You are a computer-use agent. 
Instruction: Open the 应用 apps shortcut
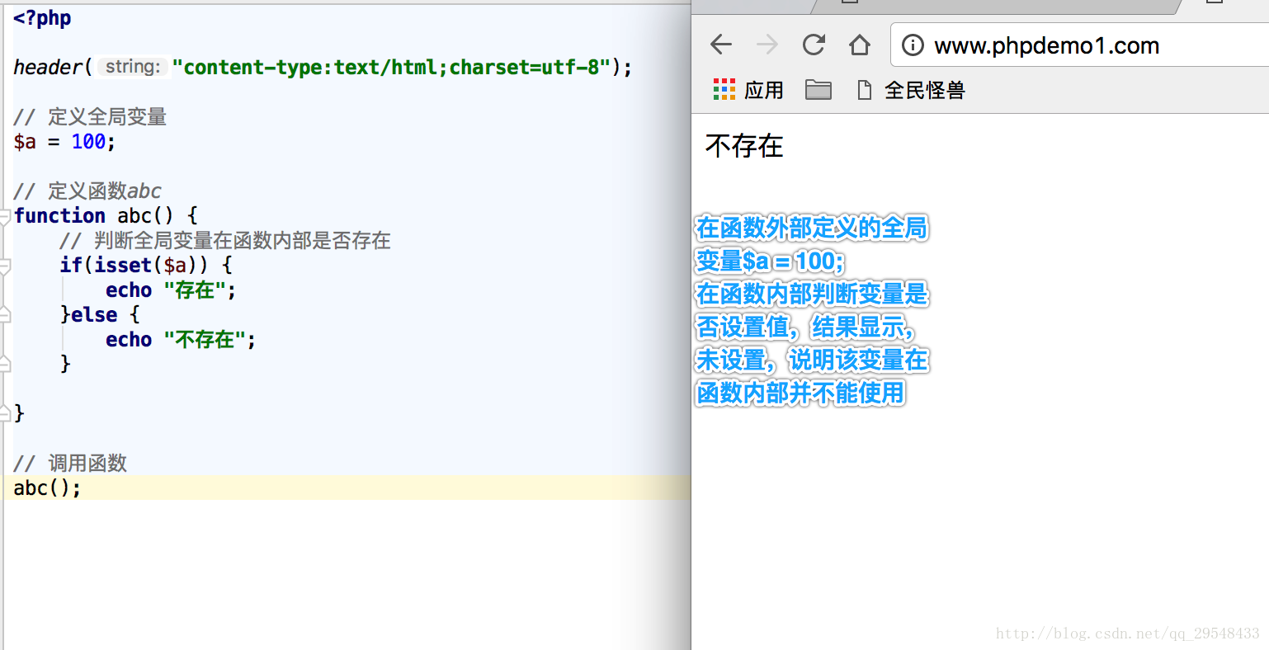(x=748, y=90)
